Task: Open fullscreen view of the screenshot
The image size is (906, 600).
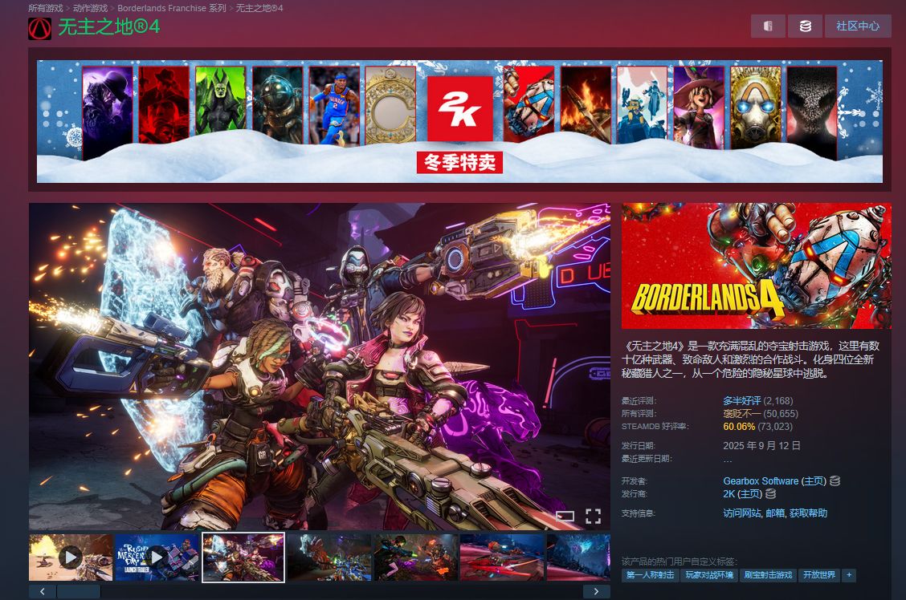Action: coord(594,516)
